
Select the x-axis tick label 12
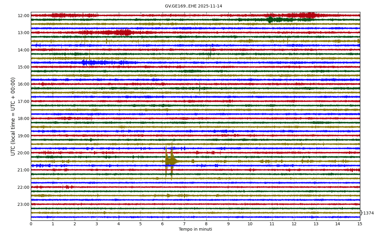pyautogui.click(x=294, y=224)
